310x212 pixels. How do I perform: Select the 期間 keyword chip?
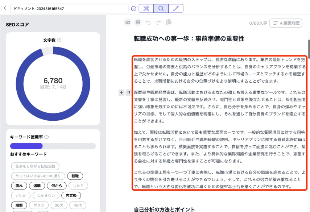tap(19, 205)
